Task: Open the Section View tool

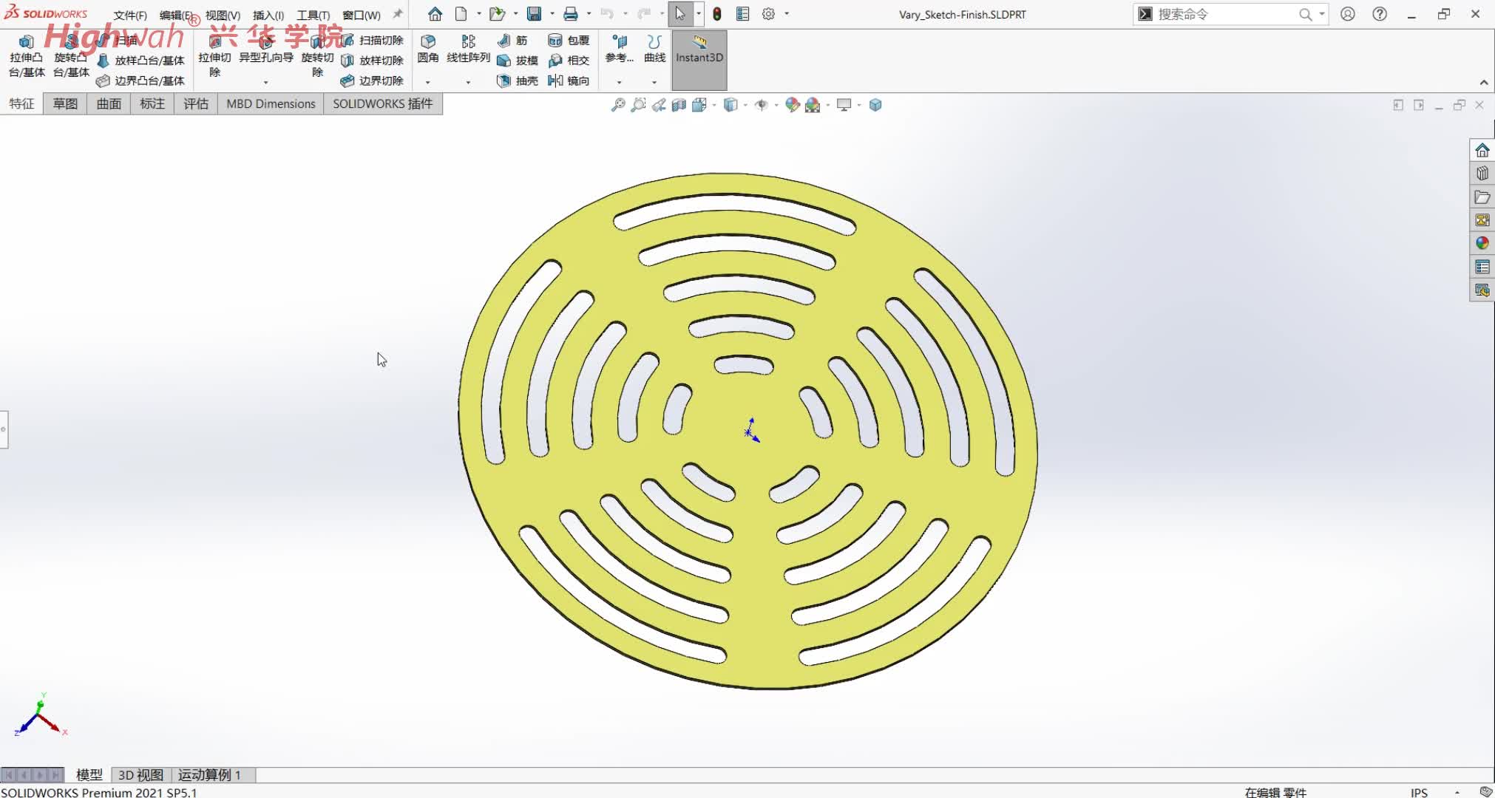Action: click(679, 105)
